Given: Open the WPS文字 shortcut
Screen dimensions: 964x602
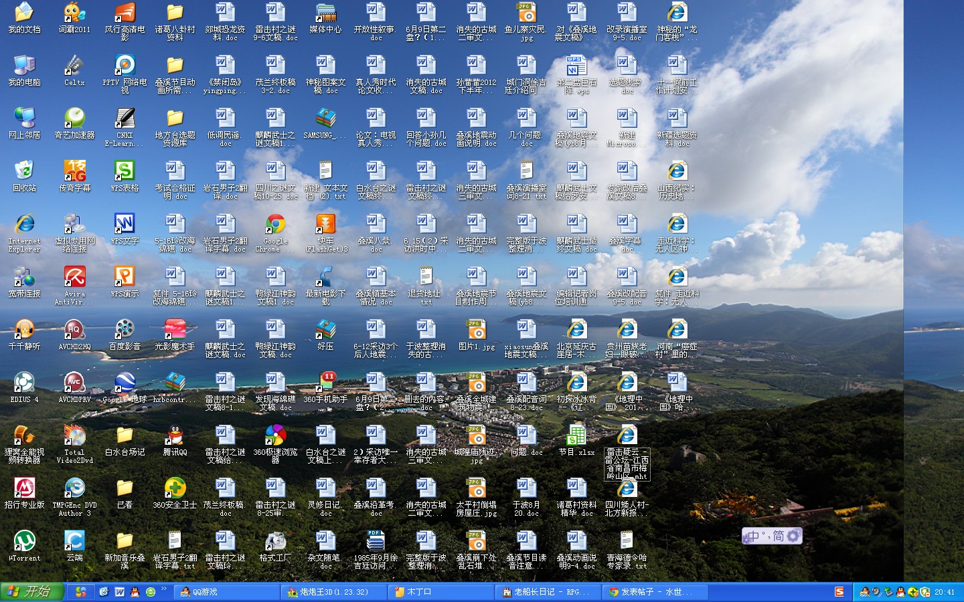Looking at the screenshot, I should pos(125,229).
